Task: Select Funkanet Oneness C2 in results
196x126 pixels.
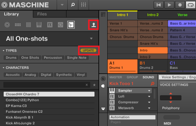Action: (x=49, y=112)
